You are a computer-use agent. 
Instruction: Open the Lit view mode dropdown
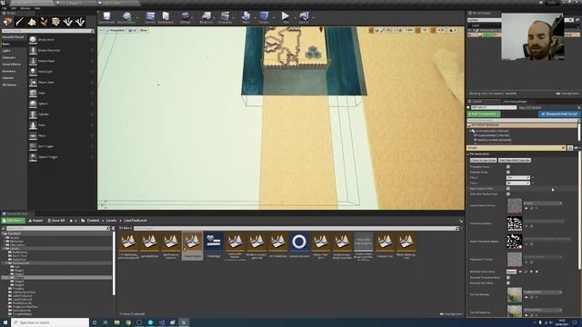pyautogui.click(x=133, y=30)
